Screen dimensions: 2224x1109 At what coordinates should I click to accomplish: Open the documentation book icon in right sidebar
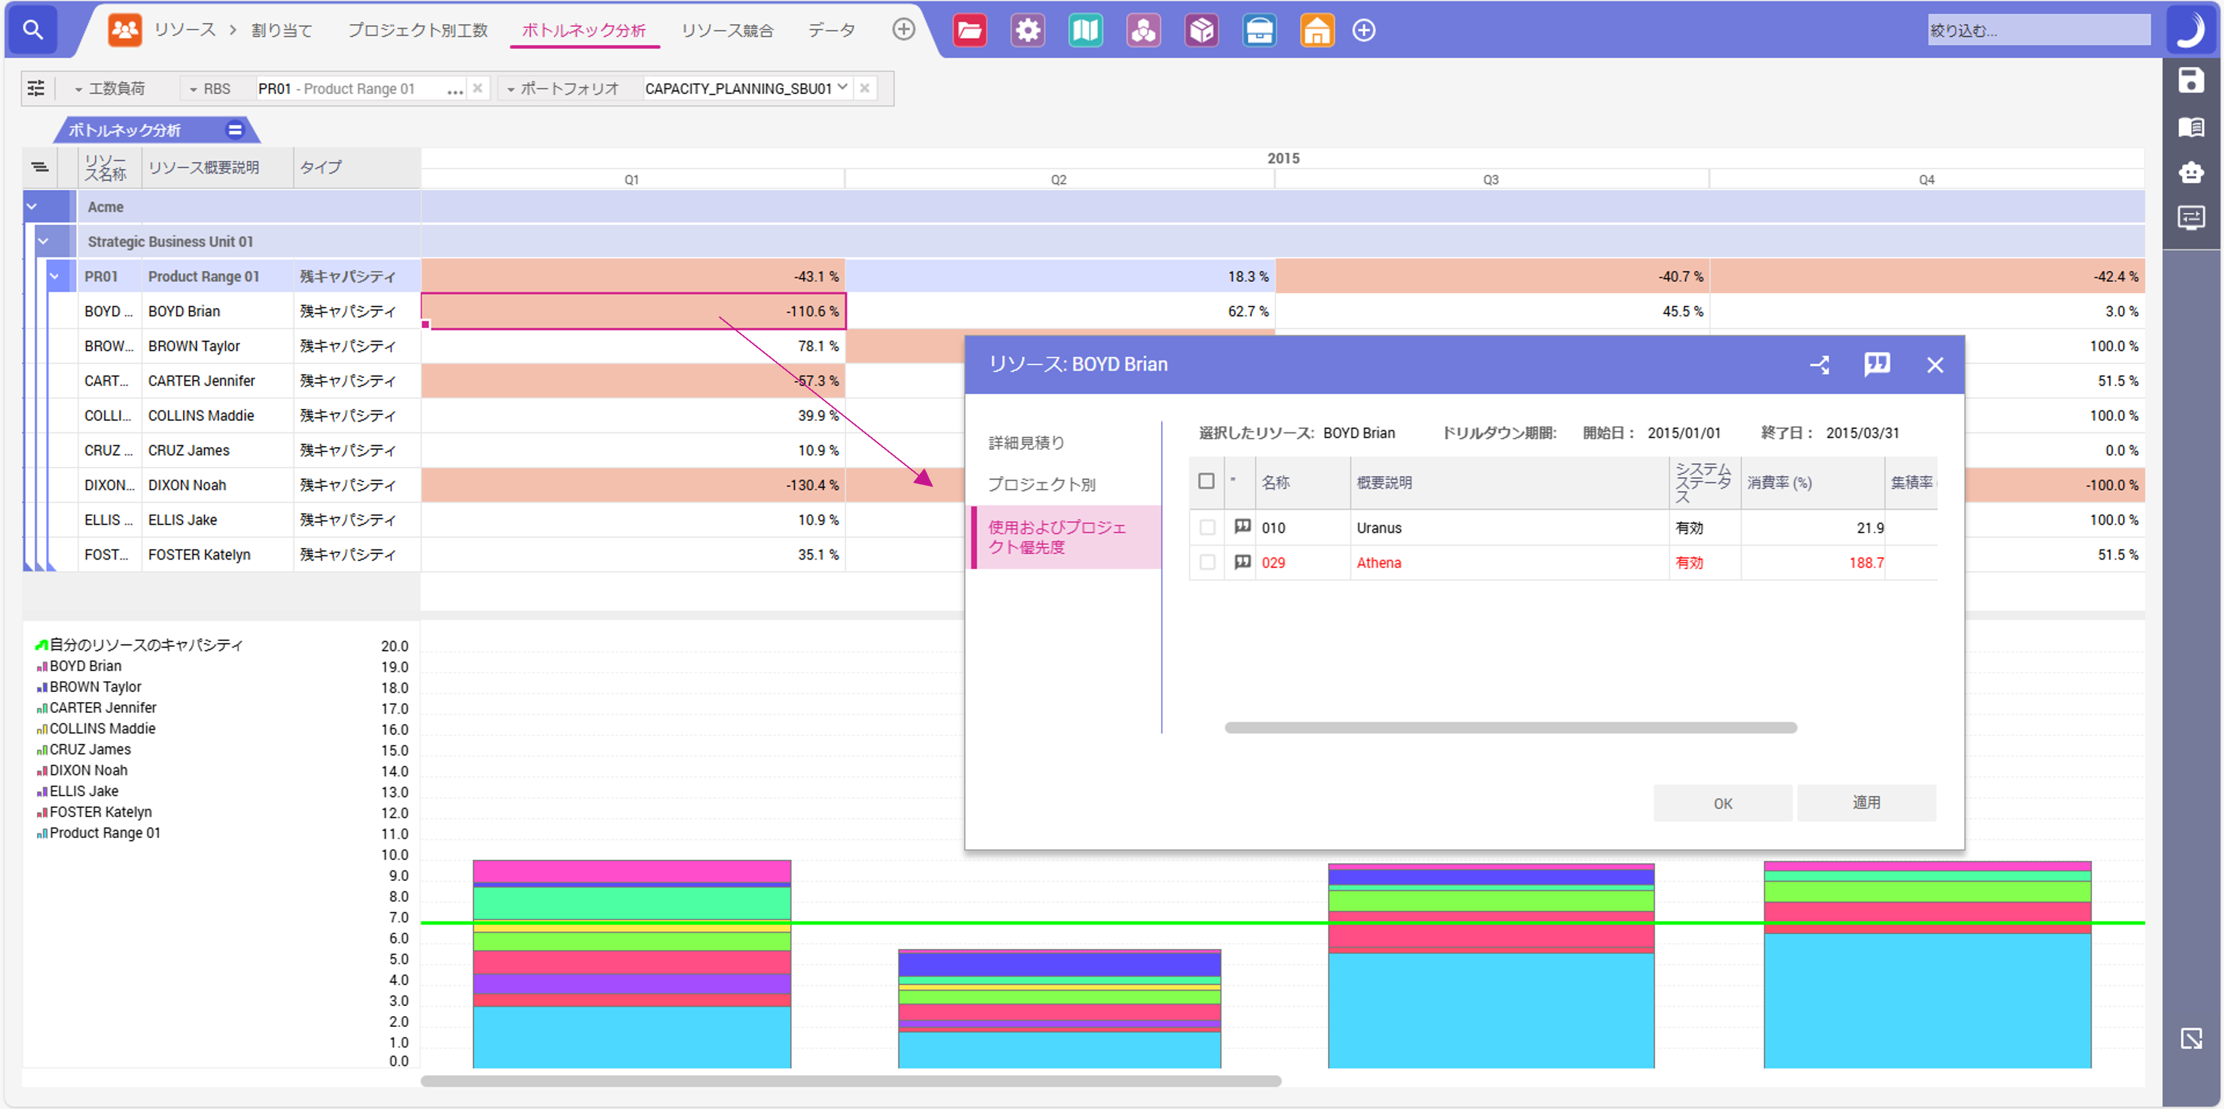tap(2191, 127)
